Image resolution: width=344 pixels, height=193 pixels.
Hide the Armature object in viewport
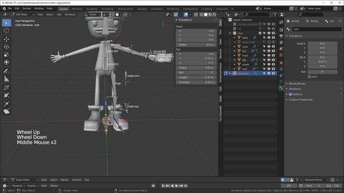[269, 73]
